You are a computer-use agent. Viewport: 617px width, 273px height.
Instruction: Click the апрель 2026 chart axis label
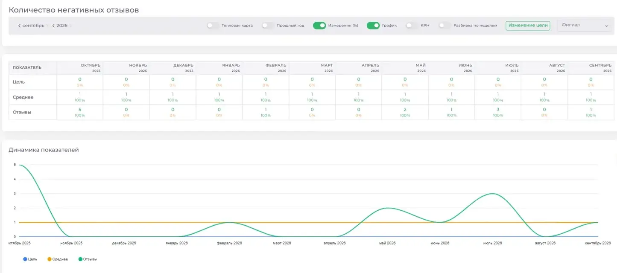[x=335, y=243]
